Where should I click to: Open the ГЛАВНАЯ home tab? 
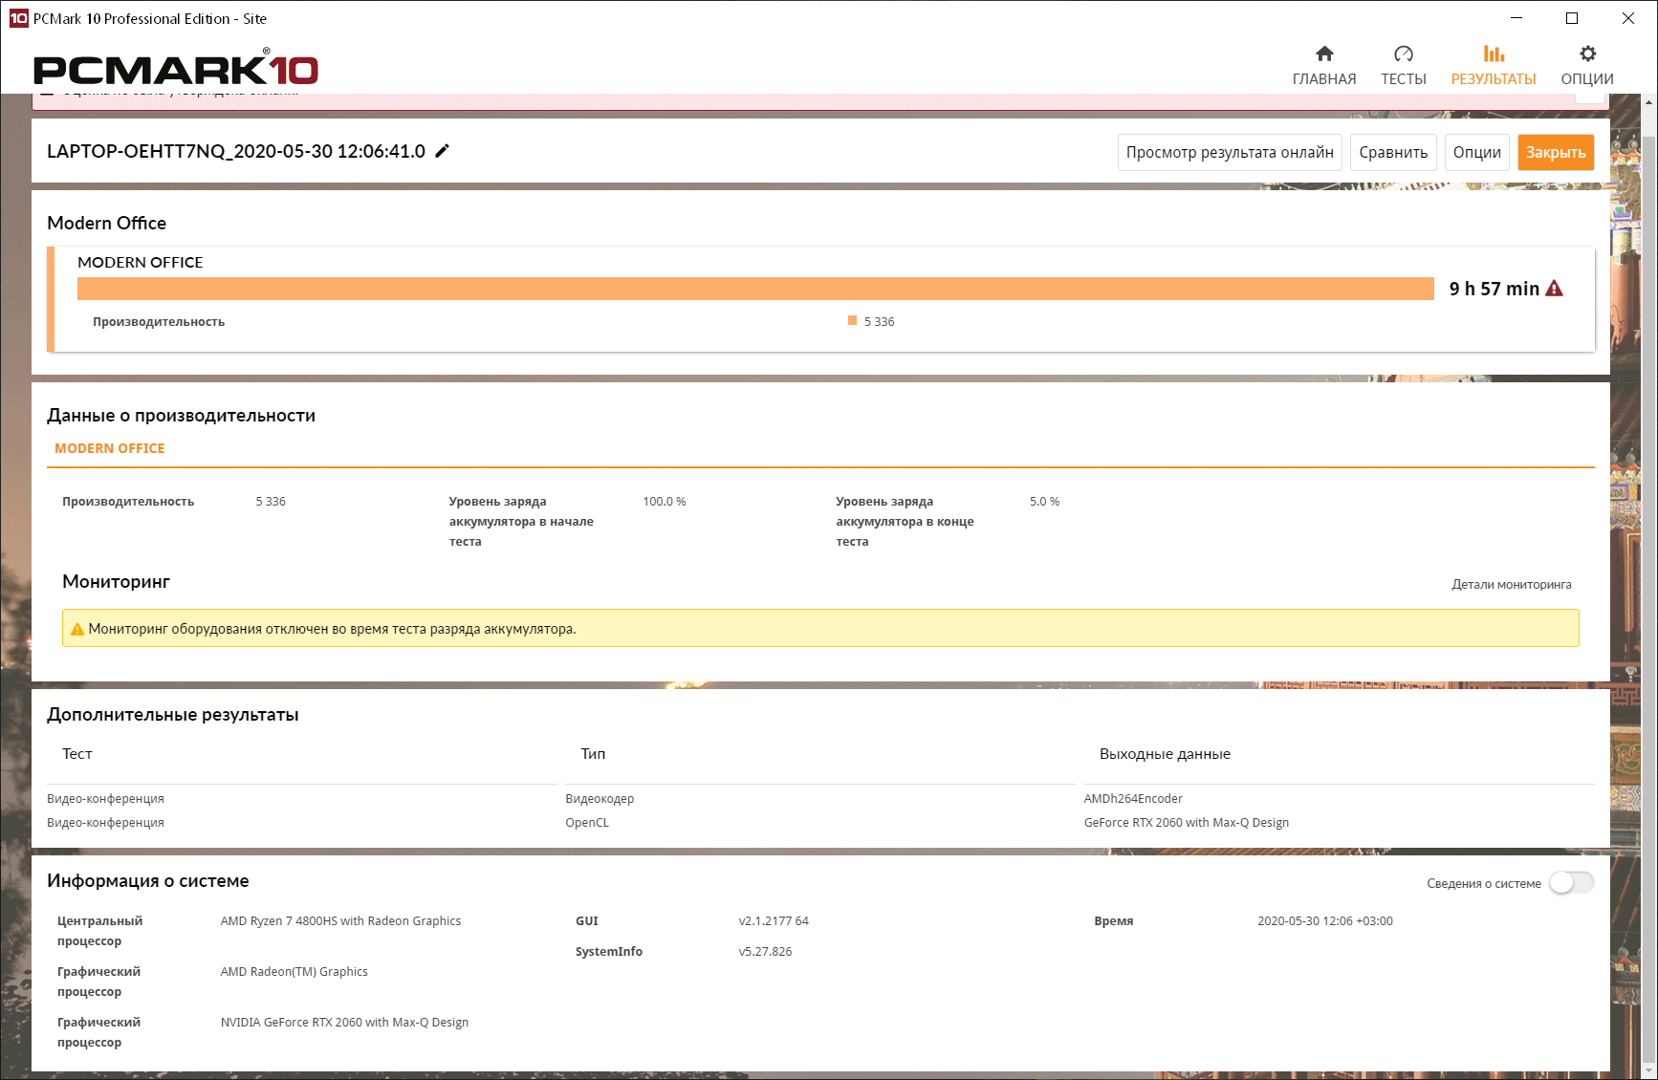click(x=1324, y=65)
